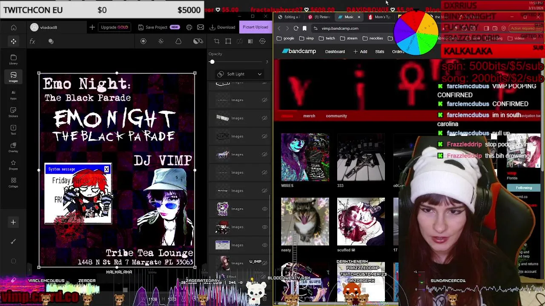
Task: Open the Overlay sidebar tool
Action: [14, 147]
